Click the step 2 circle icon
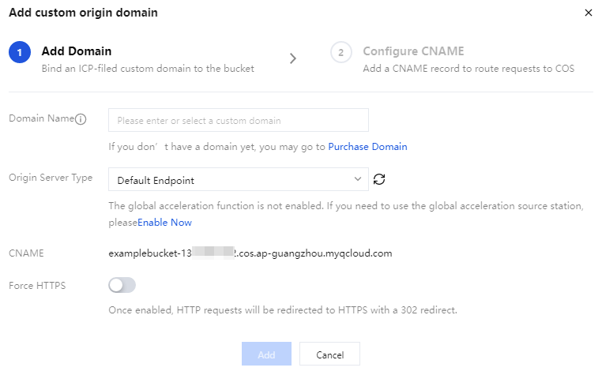The image size is (602, 375). click(x=341, y=52)
